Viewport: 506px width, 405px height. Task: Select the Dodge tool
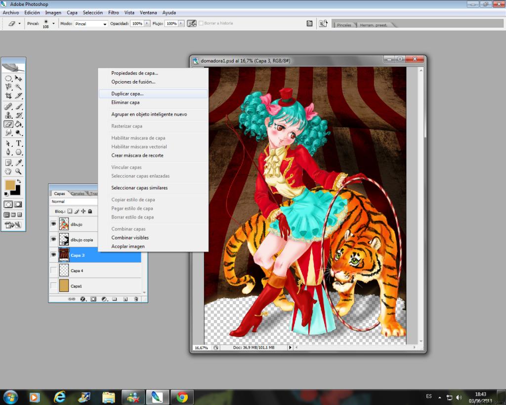(18, 133)
